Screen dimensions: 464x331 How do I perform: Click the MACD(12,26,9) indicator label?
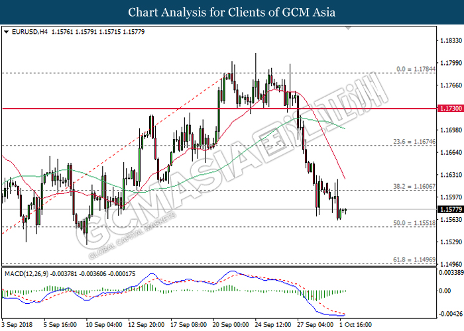click(x=27, y=274)
